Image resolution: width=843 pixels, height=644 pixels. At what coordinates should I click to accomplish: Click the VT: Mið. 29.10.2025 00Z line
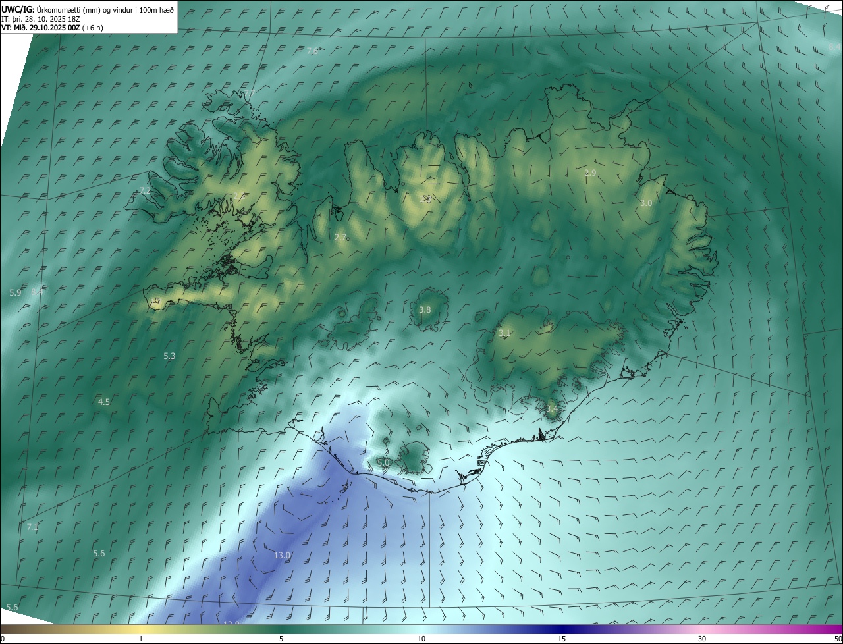[52, 28]
